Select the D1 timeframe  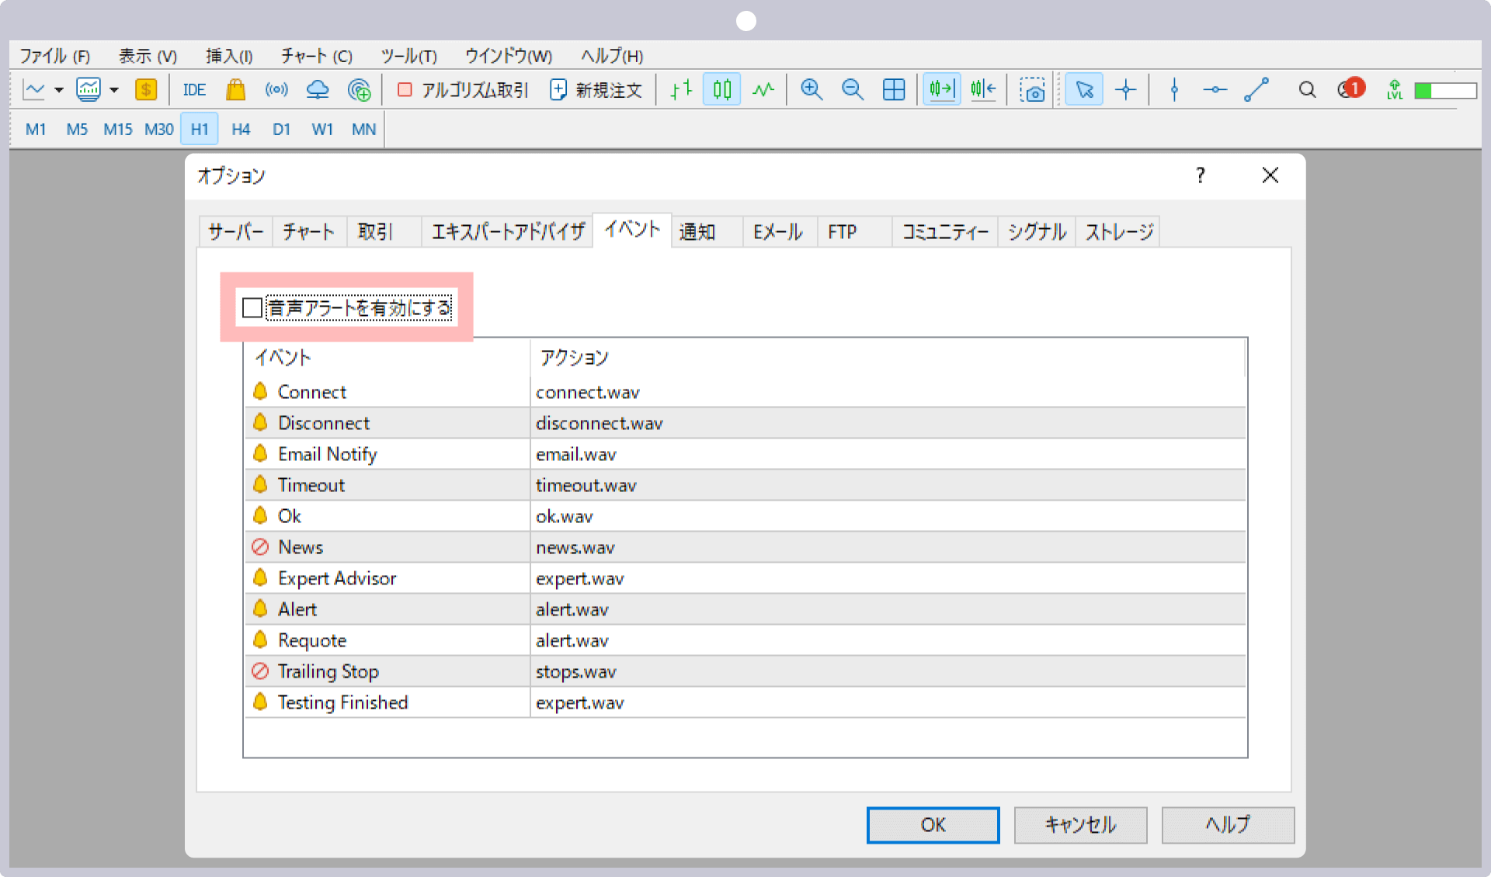(x=281, y=130)
